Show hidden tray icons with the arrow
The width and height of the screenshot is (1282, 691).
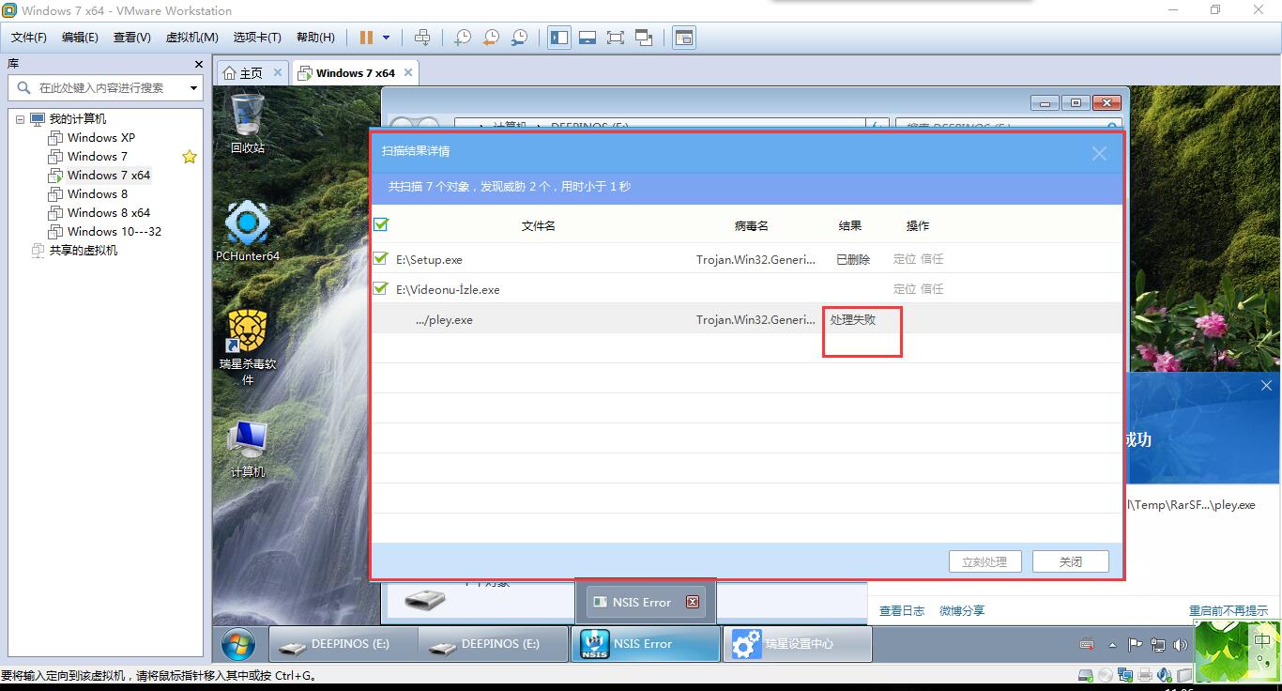[1112, 645]
